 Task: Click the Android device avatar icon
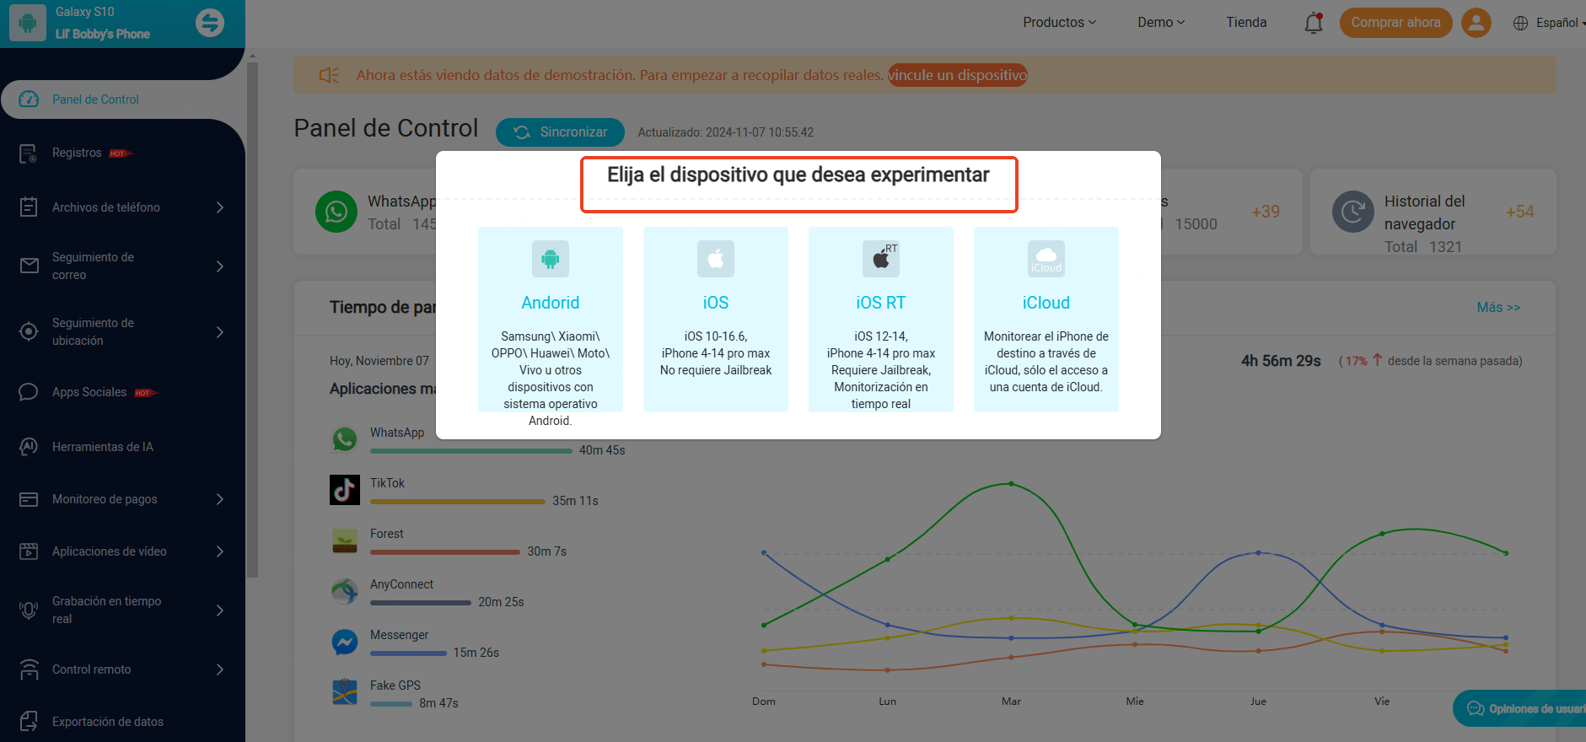point(28,23)
